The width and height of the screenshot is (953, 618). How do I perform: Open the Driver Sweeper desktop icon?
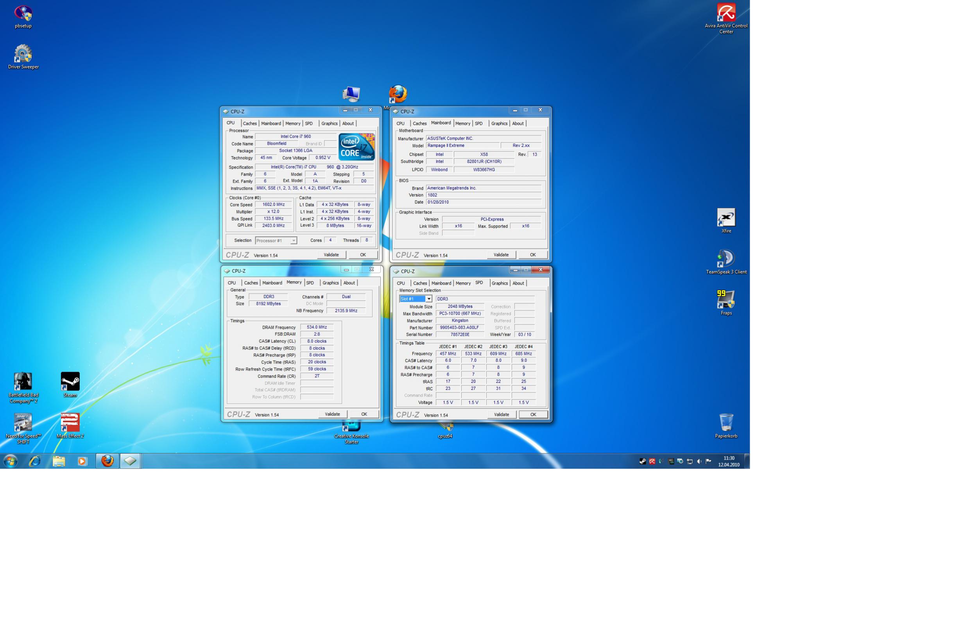[x=23, y=54]
